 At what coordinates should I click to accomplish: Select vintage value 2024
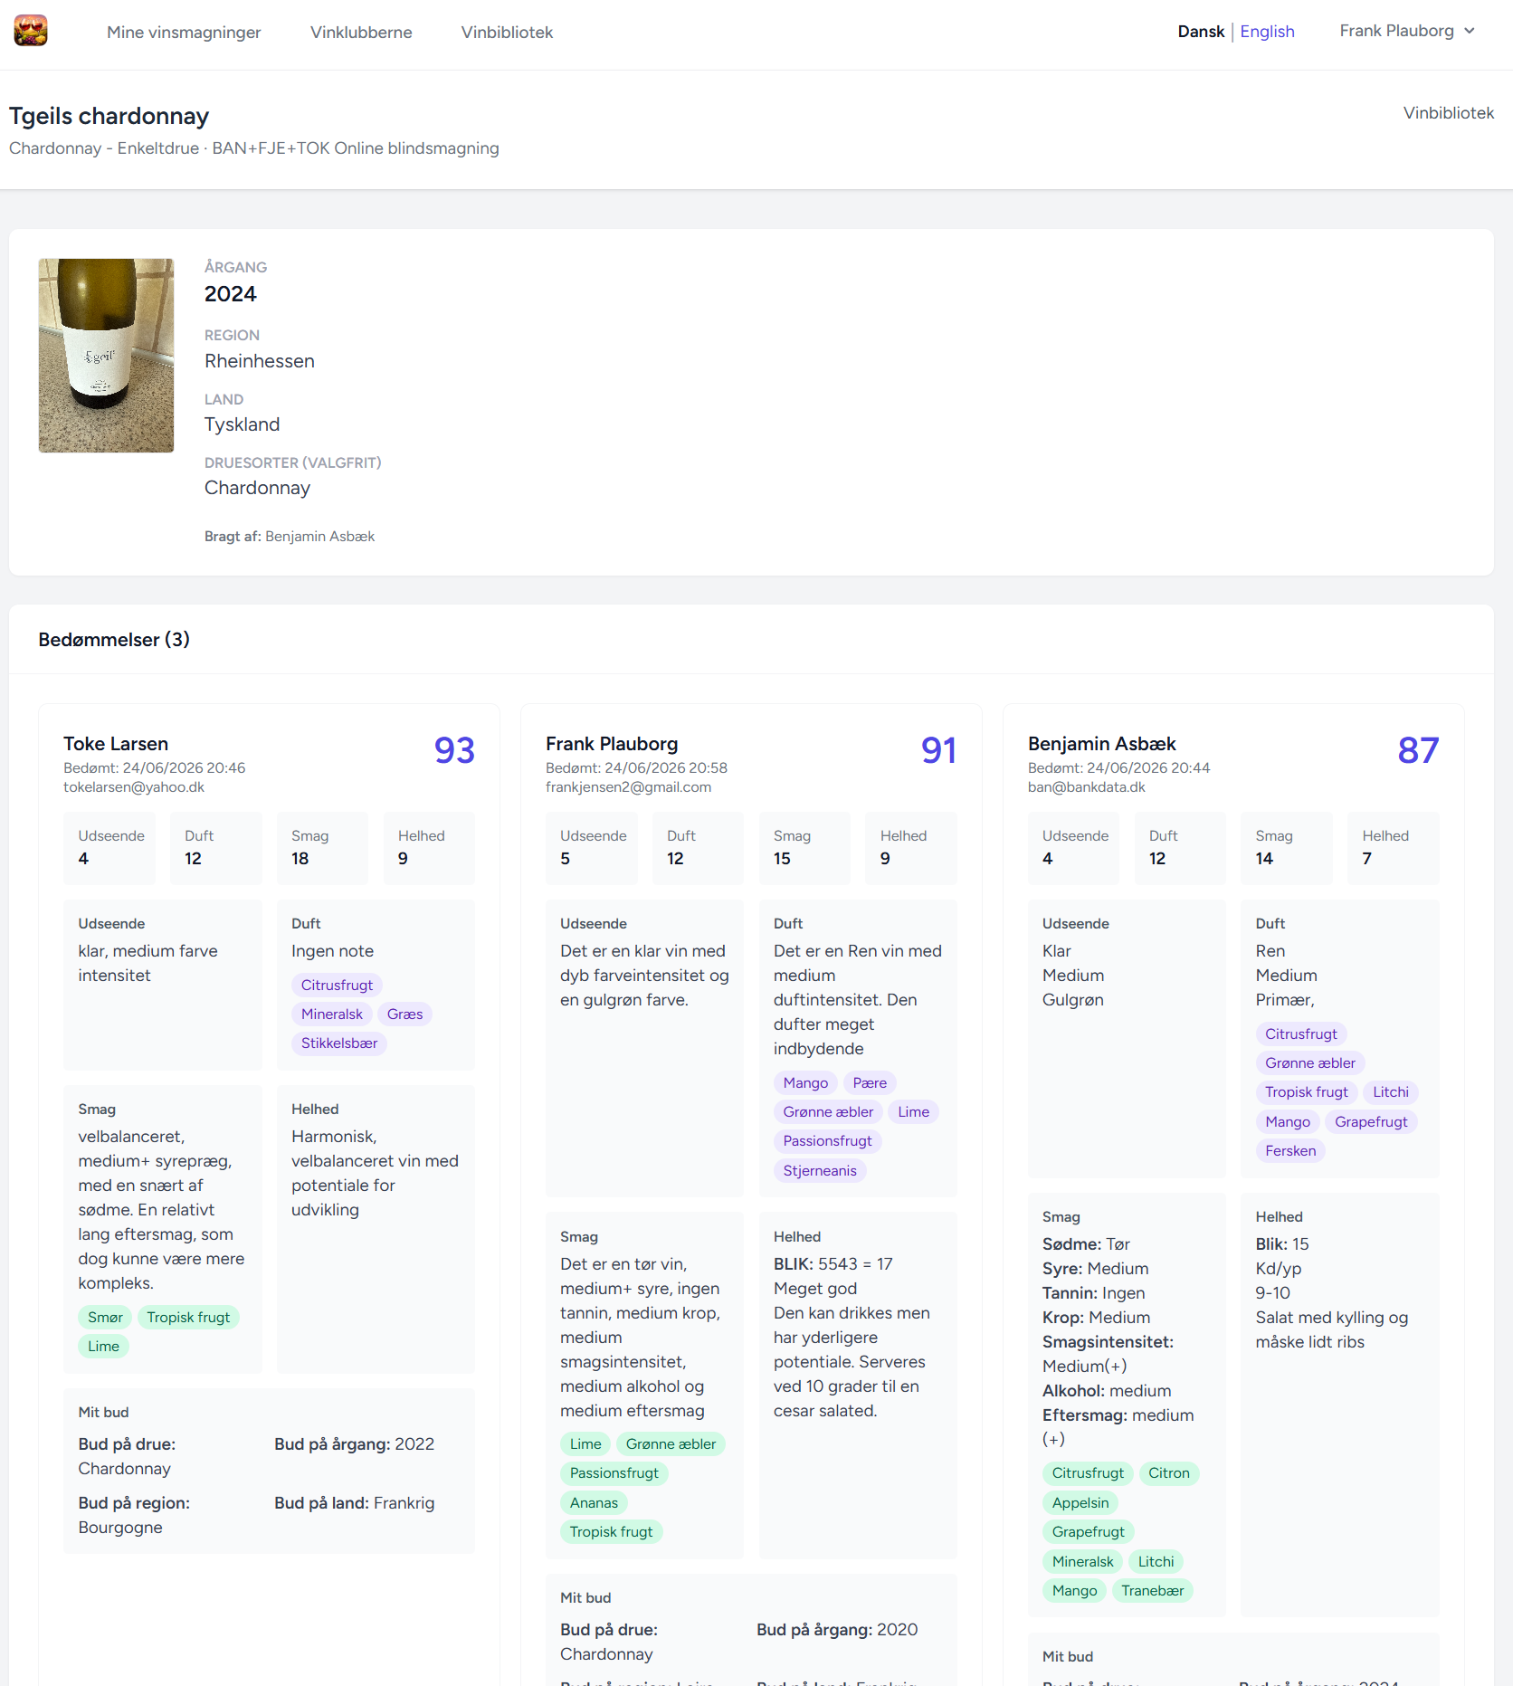coord(230,294)
